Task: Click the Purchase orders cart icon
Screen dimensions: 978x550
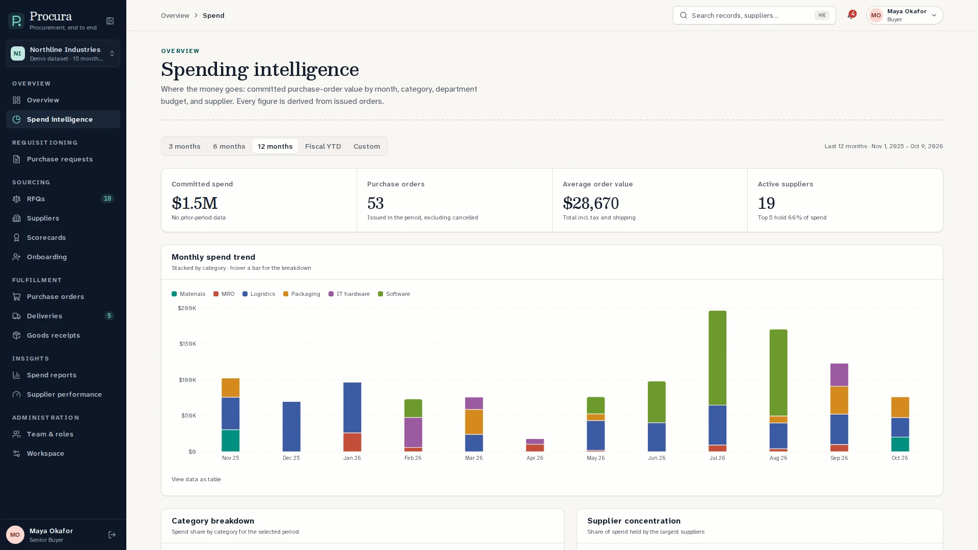Action: [17, 297]
